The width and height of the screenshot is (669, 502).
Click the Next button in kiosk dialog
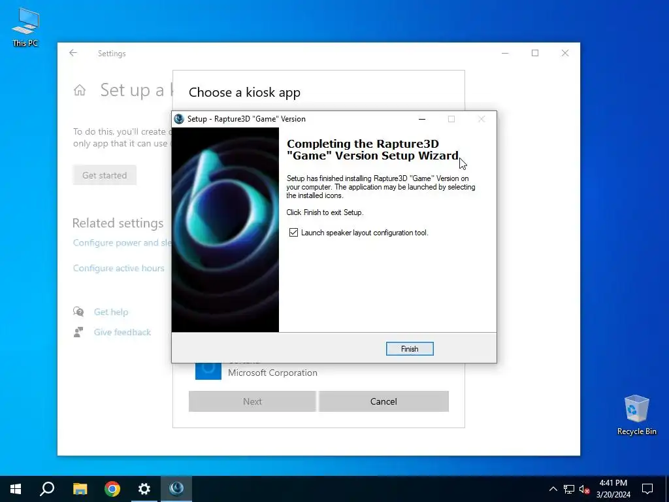click(x=252, y=401)
